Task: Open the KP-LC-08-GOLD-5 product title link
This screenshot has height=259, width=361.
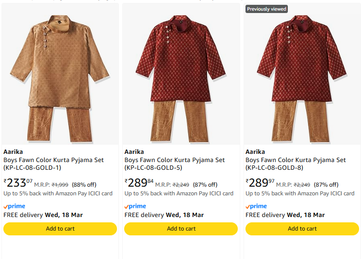Action: pos(174,164)
